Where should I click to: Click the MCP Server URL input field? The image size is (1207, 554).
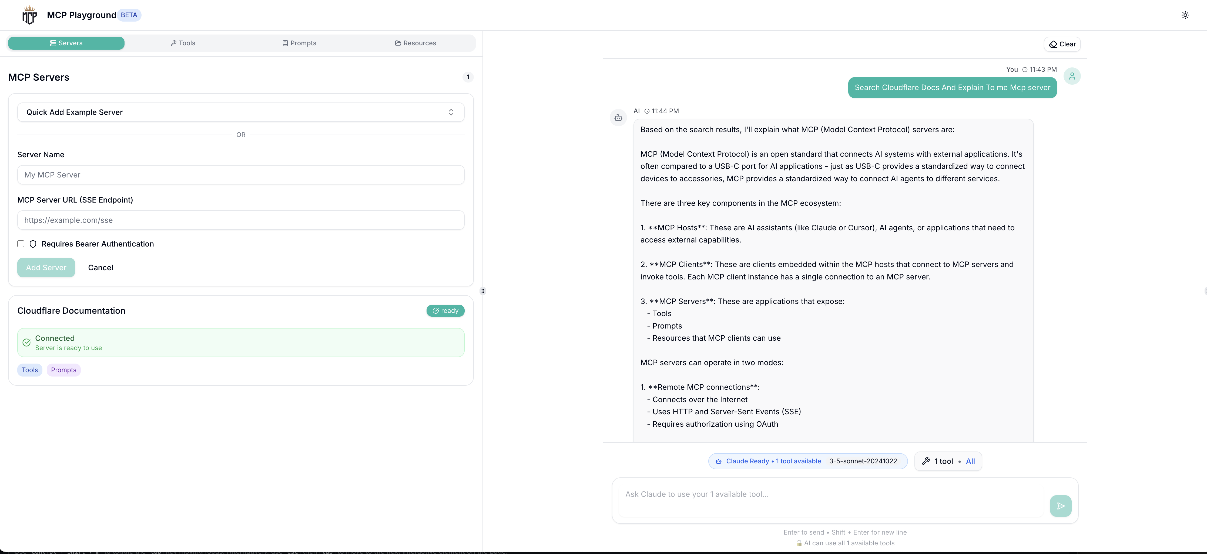point(241,220)
